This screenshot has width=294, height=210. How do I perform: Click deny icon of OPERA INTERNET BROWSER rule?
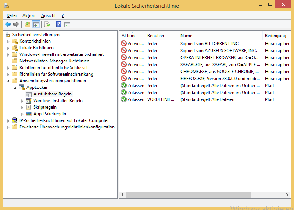tap(124, 57)
